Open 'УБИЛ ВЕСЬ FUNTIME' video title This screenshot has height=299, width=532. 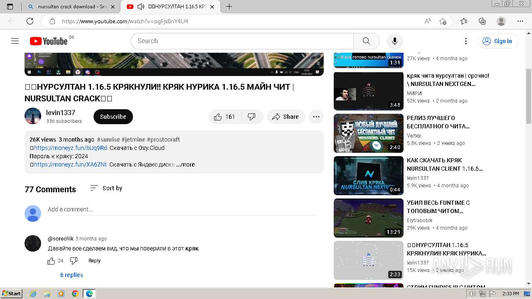coord(438,207)
